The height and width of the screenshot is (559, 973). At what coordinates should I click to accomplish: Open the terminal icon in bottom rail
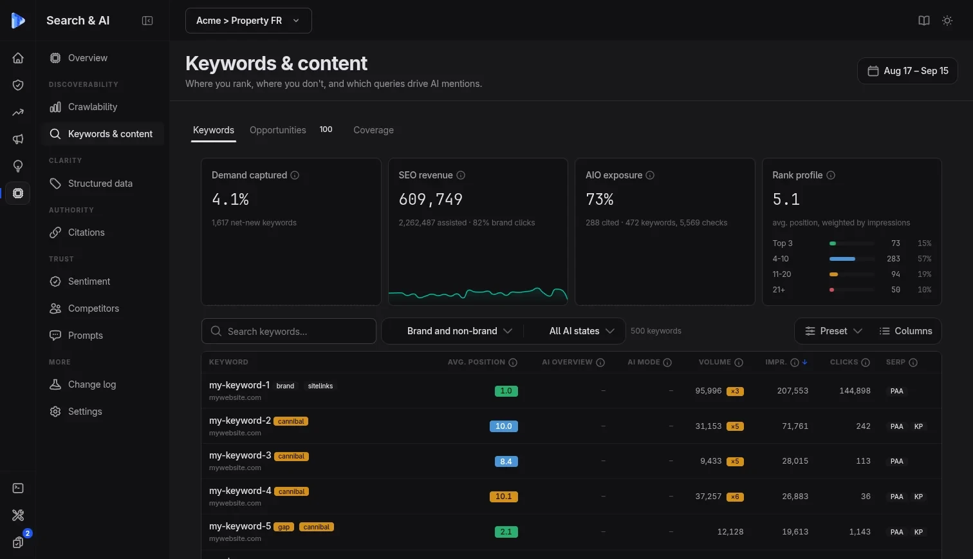point(18,488)
